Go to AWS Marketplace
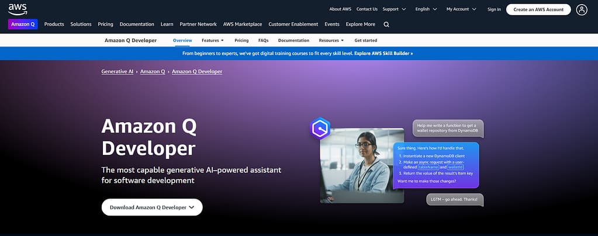The image size is (598, 236). pyautogui.click(x=243, y=25)
